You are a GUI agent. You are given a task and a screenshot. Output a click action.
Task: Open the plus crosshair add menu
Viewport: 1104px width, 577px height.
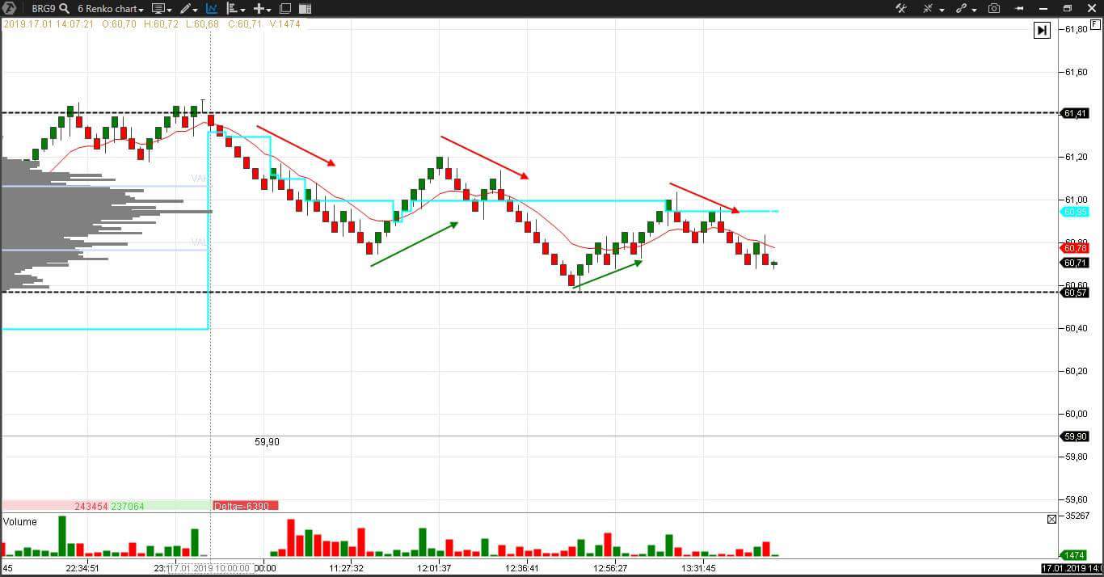click(x=261, y=9)
